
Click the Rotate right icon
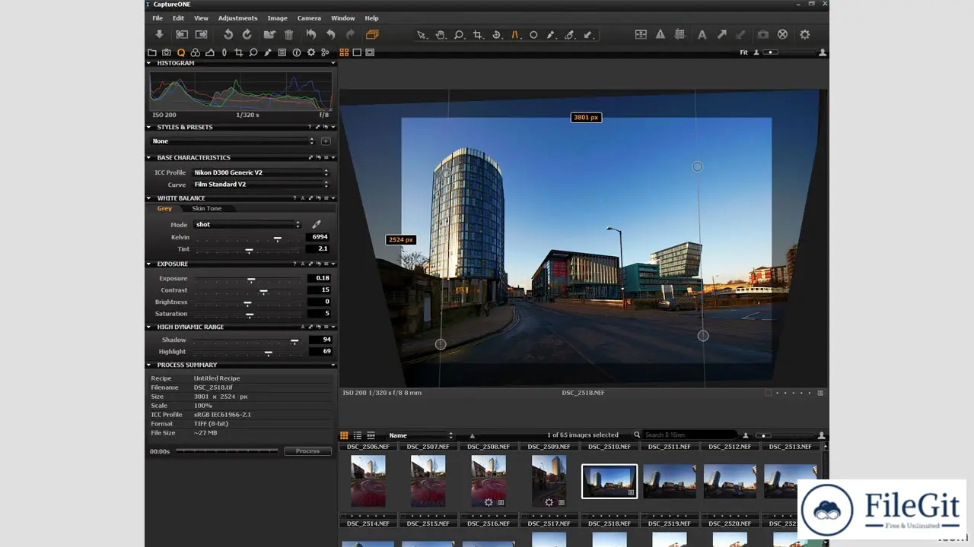click(x=247, y=34)
